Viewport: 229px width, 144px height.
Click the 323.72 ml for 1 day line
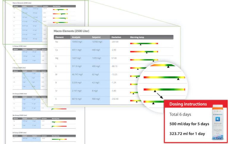pos(187,134)
